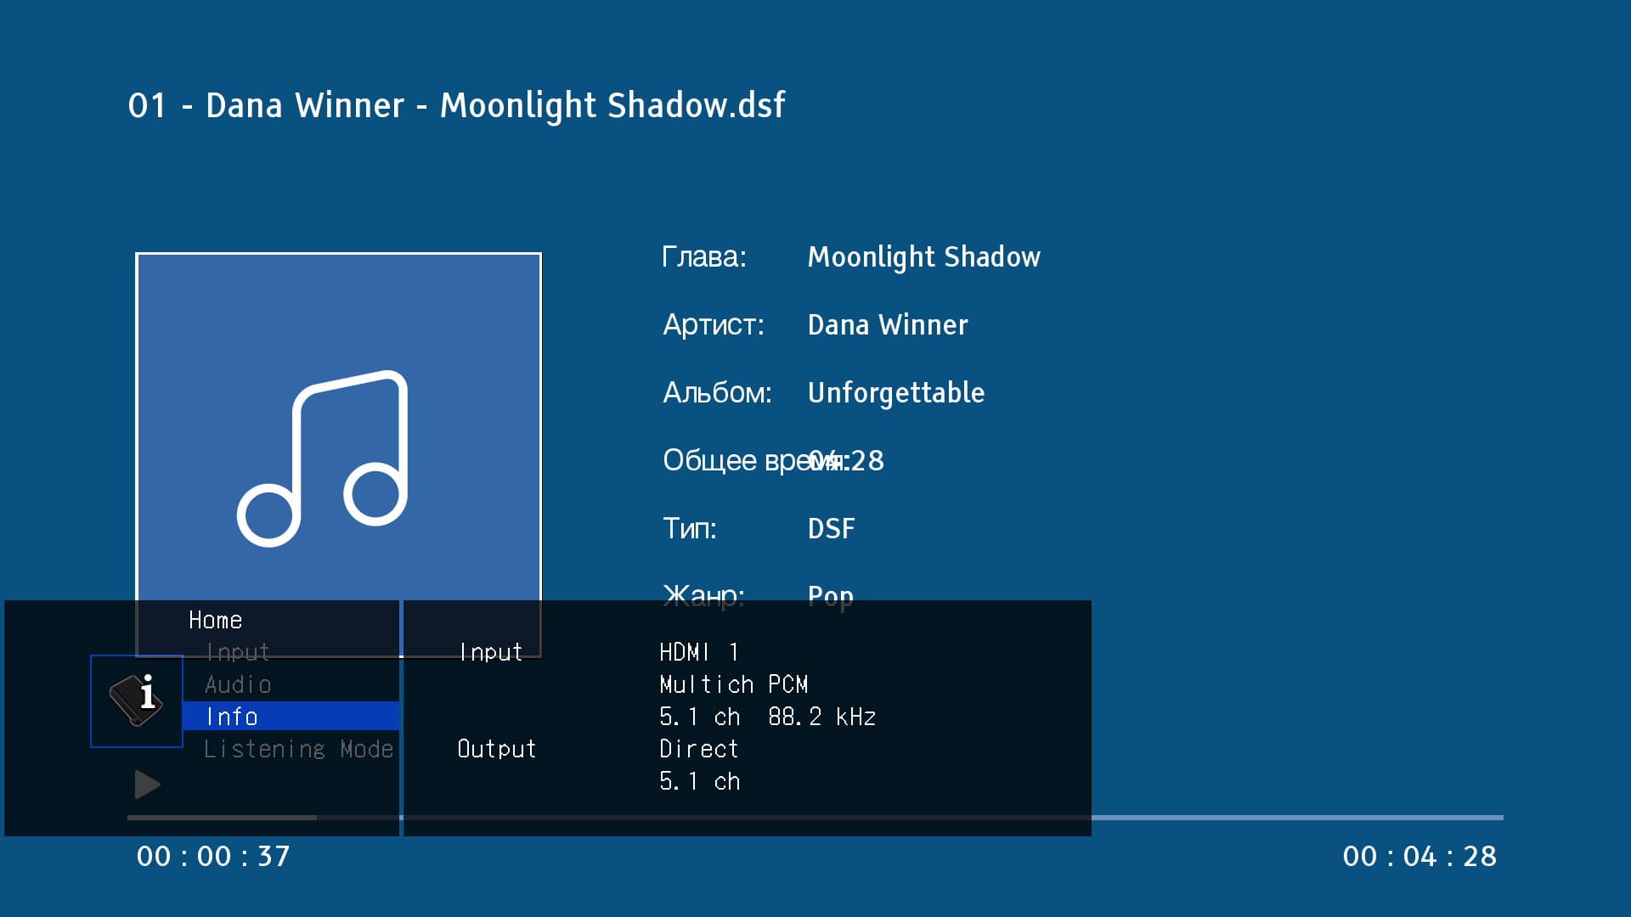Click the file name title text

[456, 105]
